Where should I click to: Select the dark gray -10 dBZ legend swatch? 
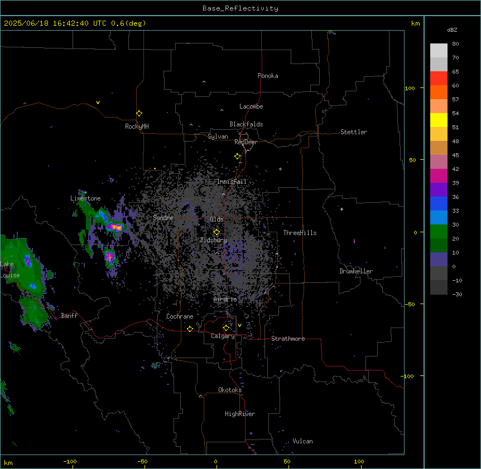click(x=439, y=287)
